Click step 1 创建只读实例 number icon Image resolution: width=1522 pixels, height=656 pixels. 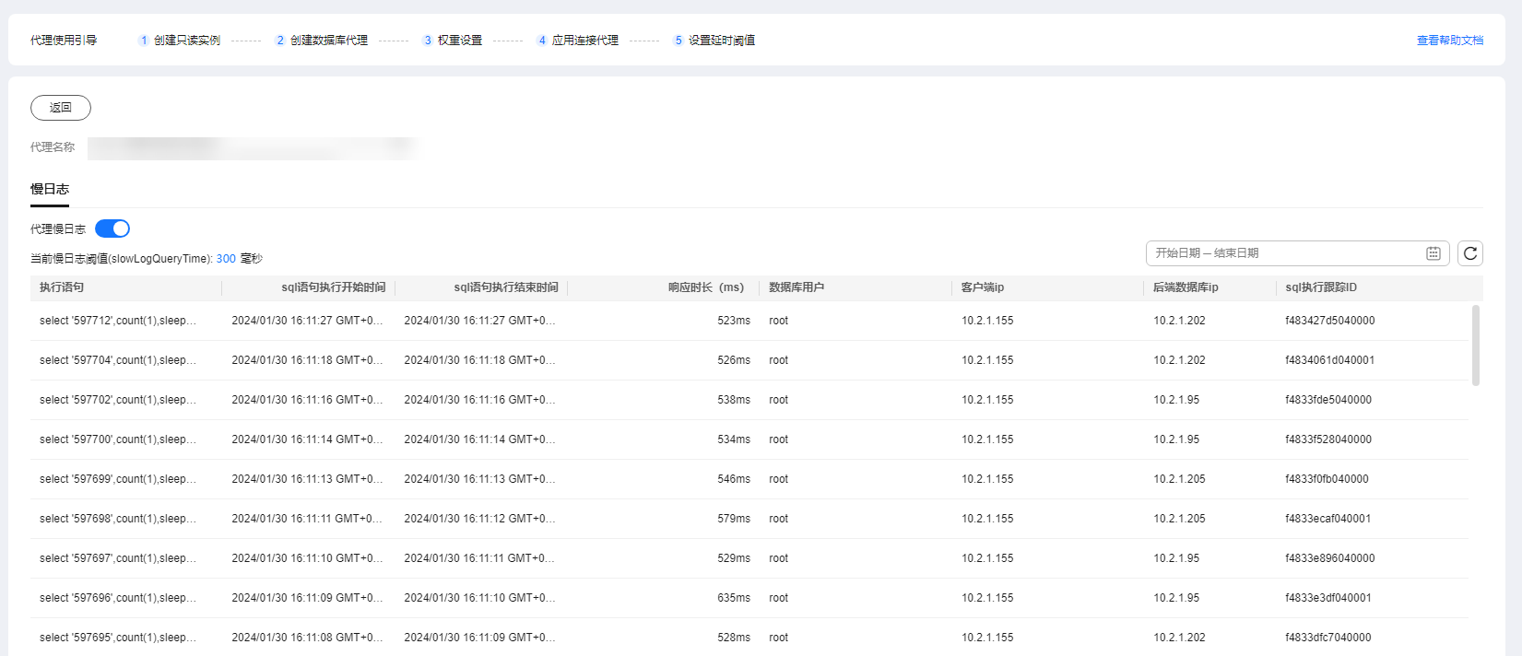click(144, 41)
